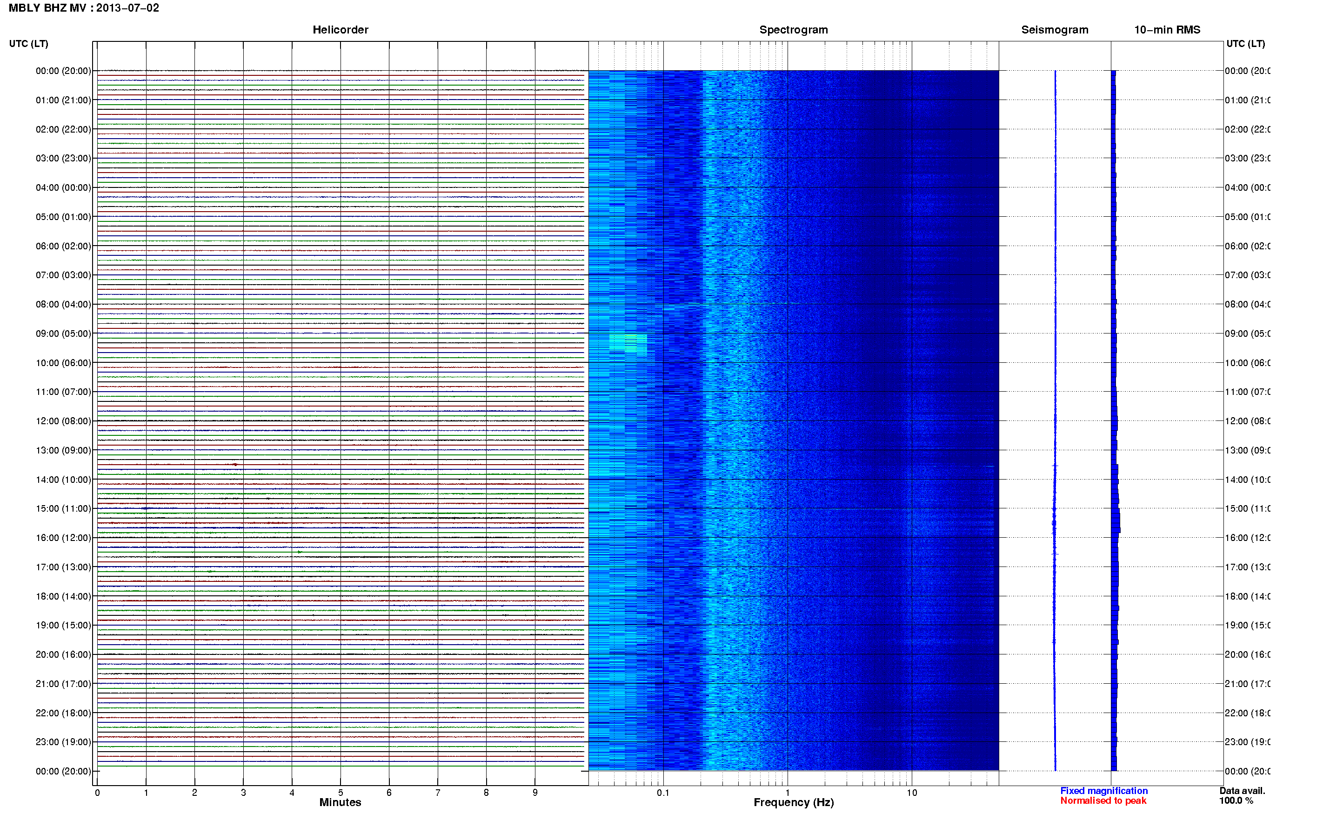Click the left '19:00 (15:00)' time label
Viewport: 1323px width, 827px height.
[x=63, y=625]
